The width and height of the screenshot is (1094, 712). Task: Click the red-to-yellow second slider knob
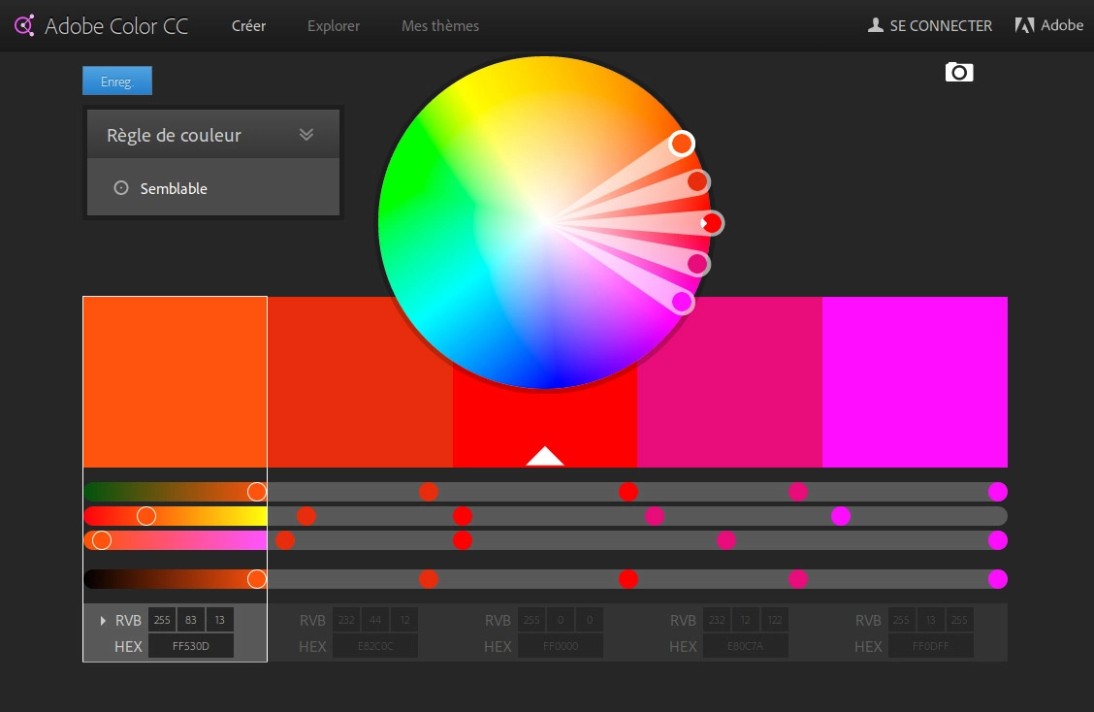point(145,516)
